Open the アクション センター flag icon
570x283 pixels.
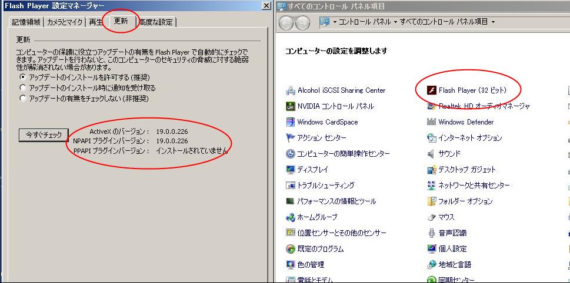coord(290,138)
